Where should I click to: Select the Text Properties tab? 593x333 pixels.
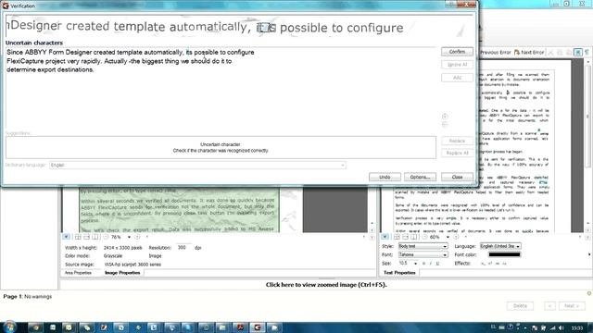coord(399,273)
